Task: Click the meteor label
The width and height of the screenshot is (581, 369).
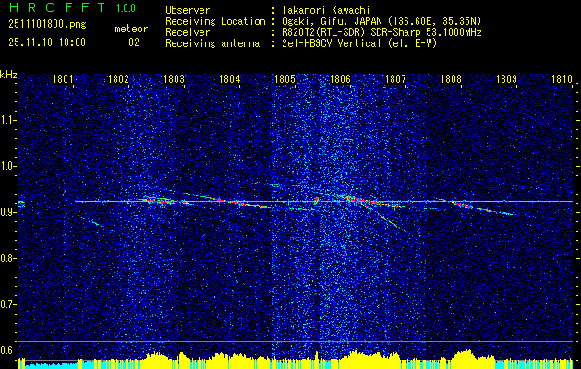Action: 131,29
